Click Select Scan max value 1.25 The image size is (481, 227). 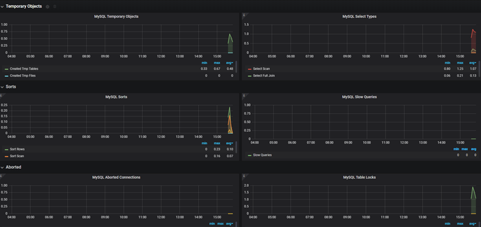click(460, 69)
